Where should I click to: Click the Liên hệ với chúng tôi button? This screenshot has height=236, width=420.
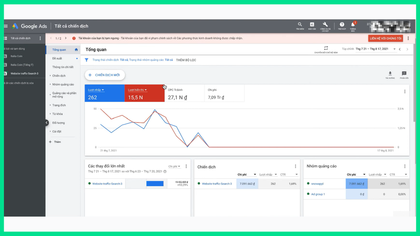click(386, 38)
